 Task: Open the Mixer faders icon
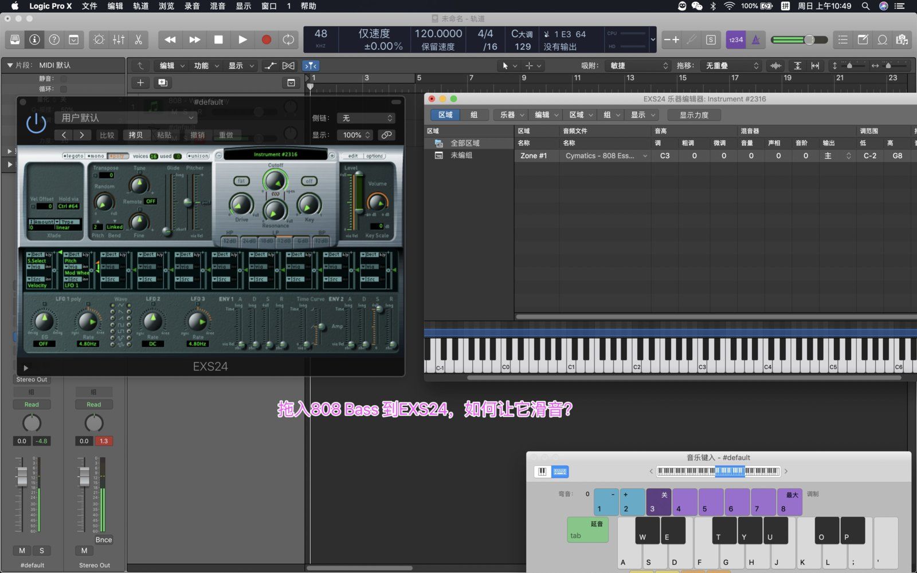[119, 39]
